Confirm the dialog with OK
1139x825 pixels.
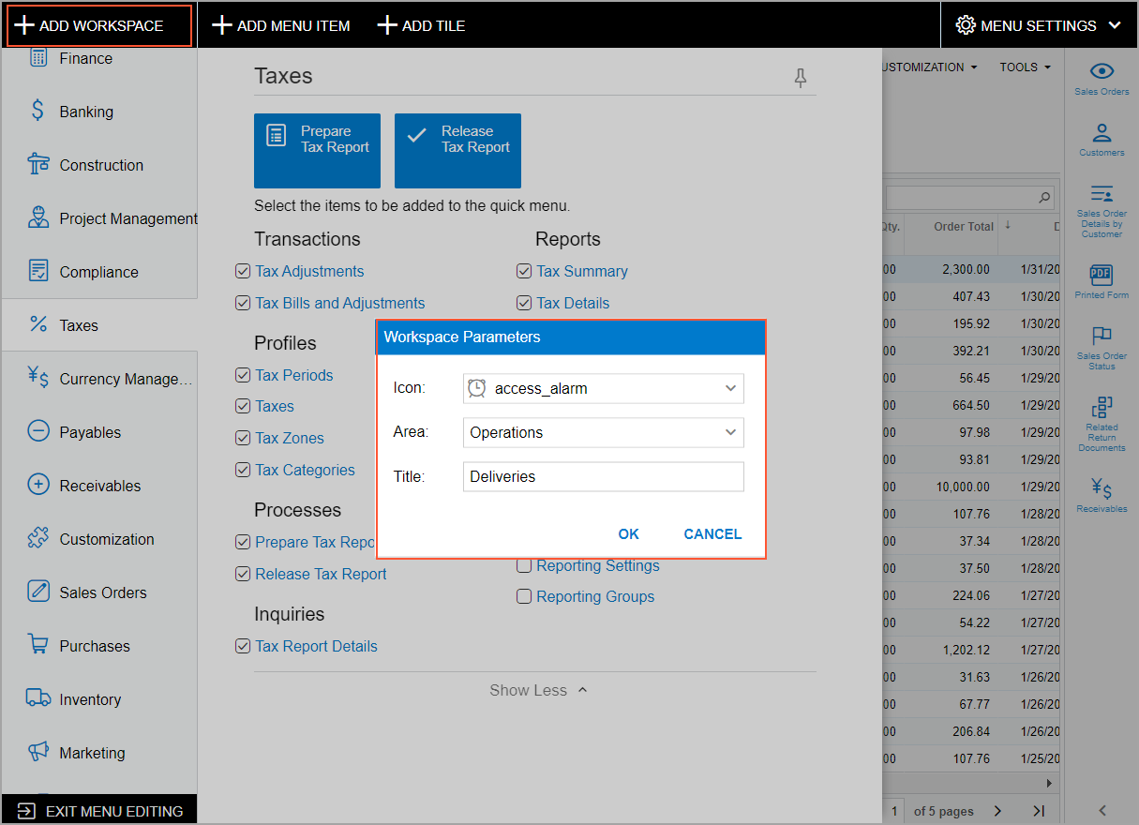[x=628, y=534]
